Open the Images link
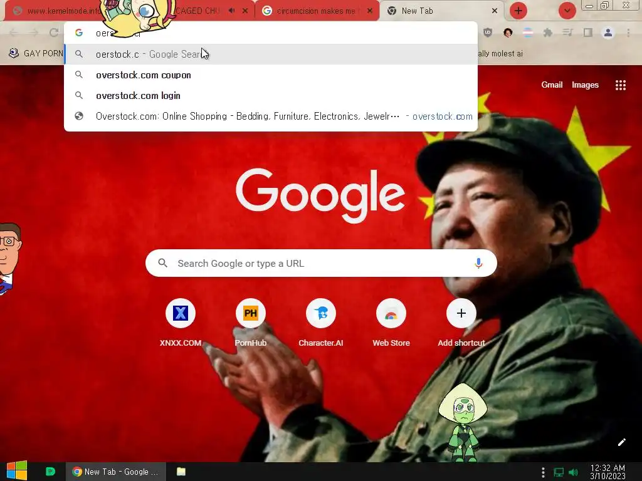This screenshot has height=481, width=642. point(585,85)
